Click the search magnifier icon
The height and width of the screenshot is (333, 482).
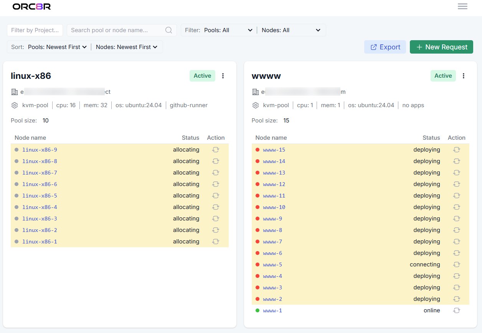(x=168, y=30)
